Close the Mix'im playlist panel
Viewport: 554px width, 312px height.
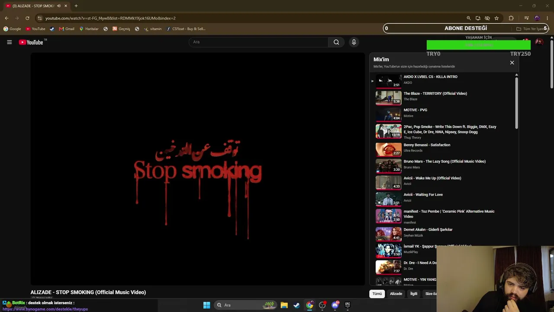[x=512, y=62]
